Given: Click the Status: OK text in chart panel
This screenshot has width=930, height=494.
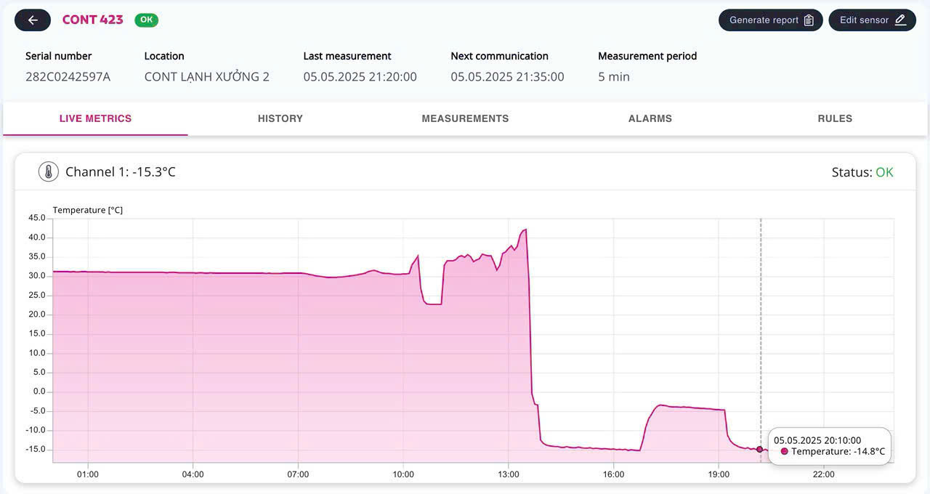Looking at the screenshot, I should pyautogui.click(x=862, y=172).
